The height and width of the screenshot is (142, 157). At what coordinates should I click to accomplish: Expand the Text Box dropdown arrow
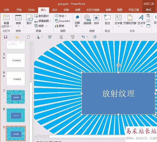tap(119, 26)
